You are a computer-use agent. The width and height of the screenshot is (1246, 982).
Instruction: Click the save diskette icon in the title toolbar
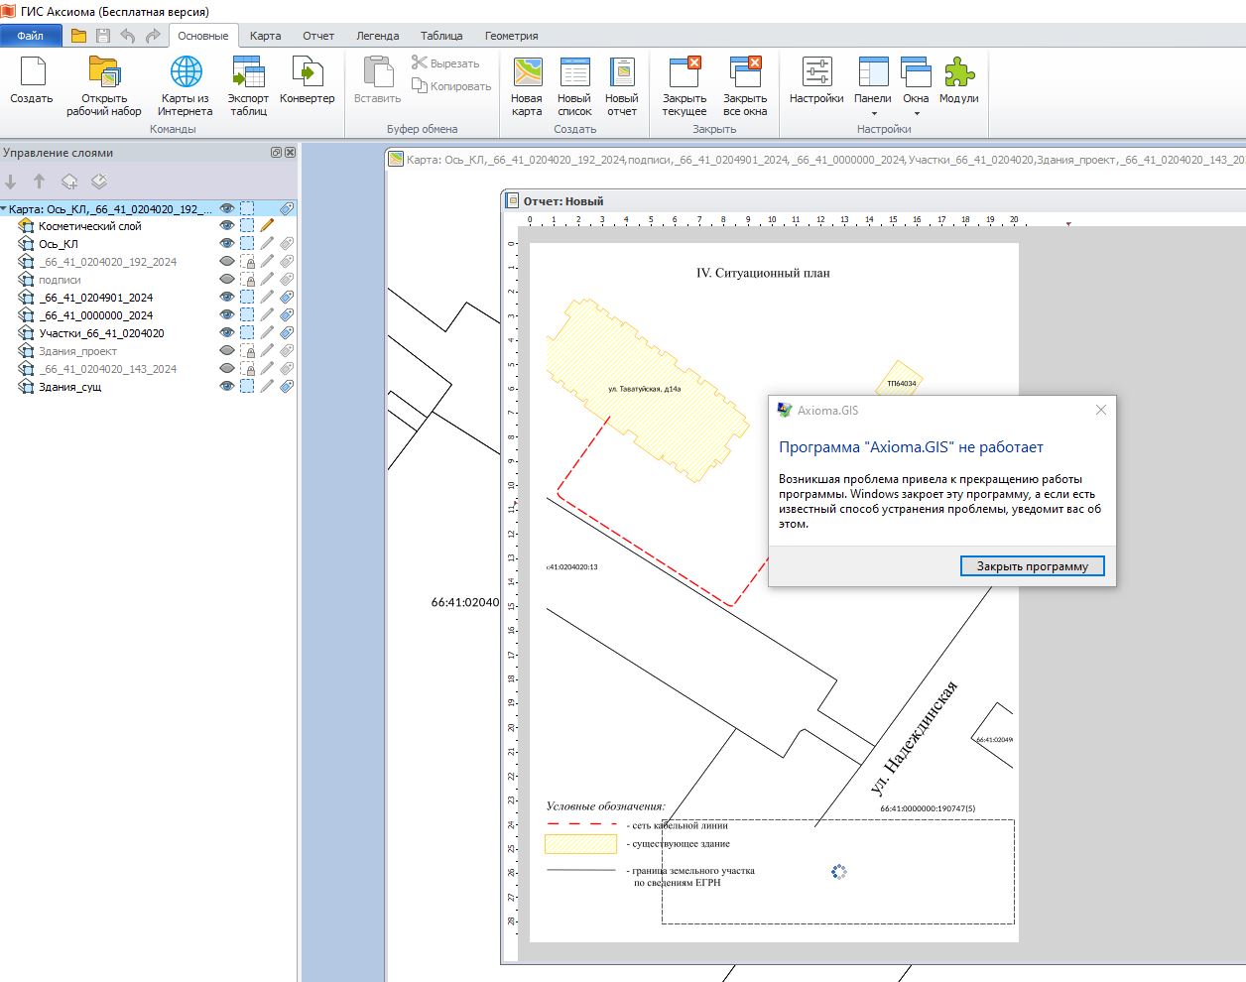coord(103,36)
